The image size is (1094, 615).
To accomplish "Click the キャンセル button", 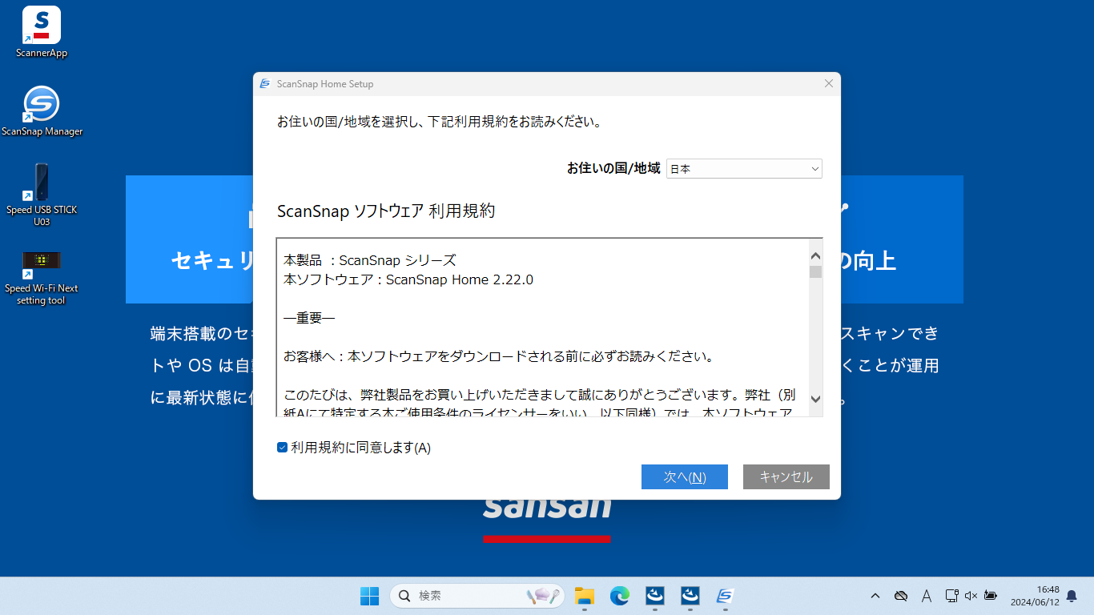I will click(786, 476).
